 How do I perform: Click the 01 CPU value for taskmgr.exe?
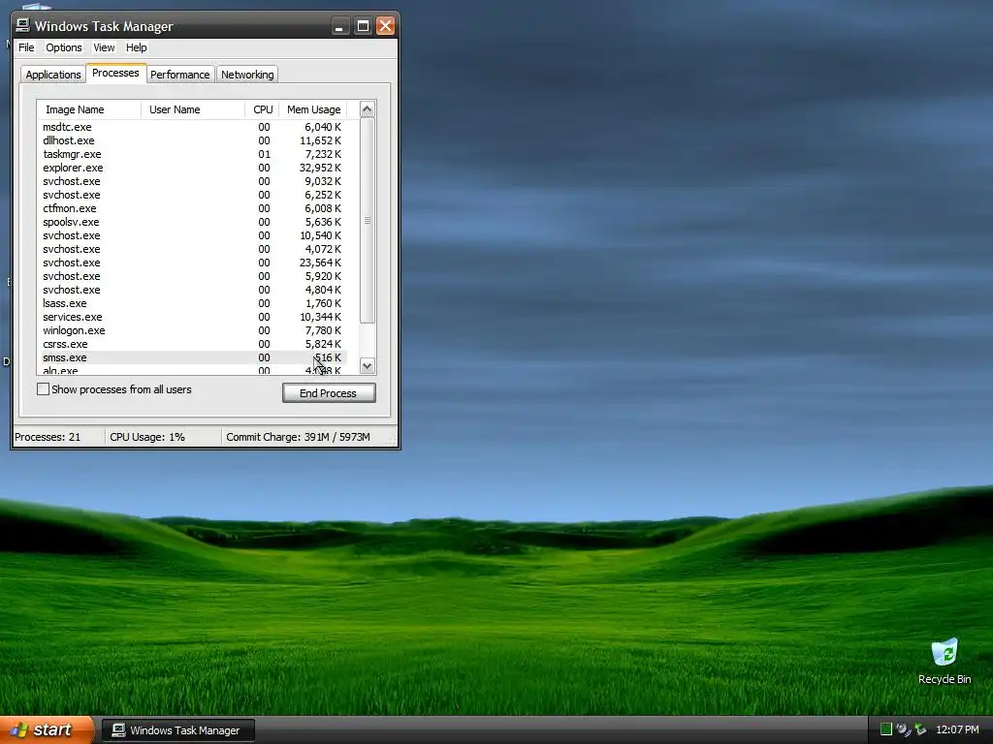click(x=264, y=154)
